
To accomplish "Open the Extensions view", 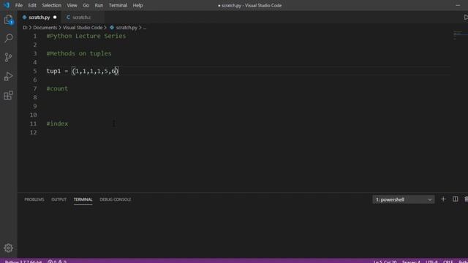I will [8, 96].
